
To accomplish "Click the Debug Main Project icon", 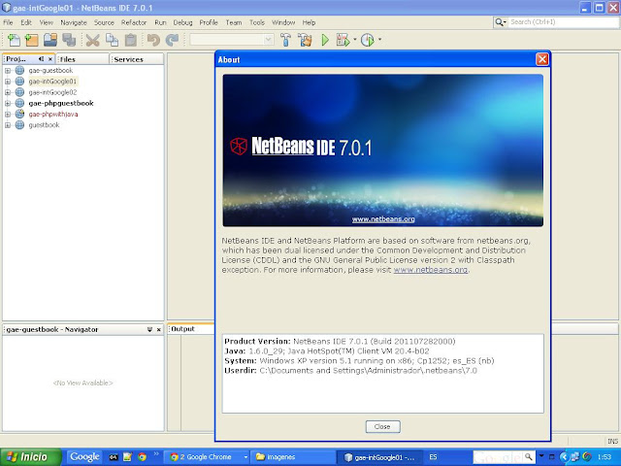I will 343,40.
